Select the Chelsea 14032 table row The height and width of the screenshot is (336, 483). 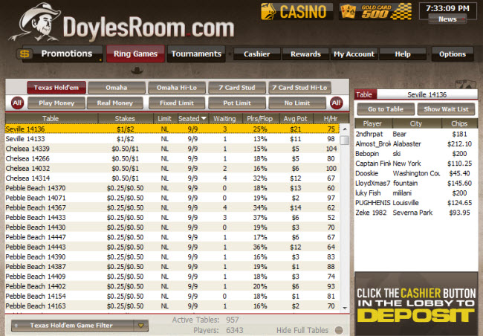[x=172, y=168]
